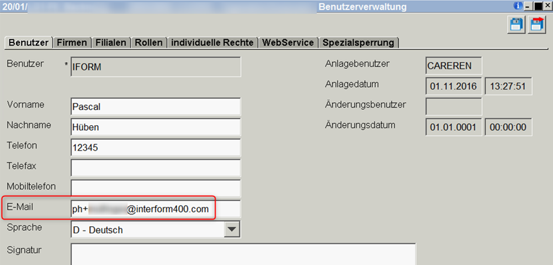Open the WebService tab
The height and width of the screenshot is (265, 553).
pos(288,42)
